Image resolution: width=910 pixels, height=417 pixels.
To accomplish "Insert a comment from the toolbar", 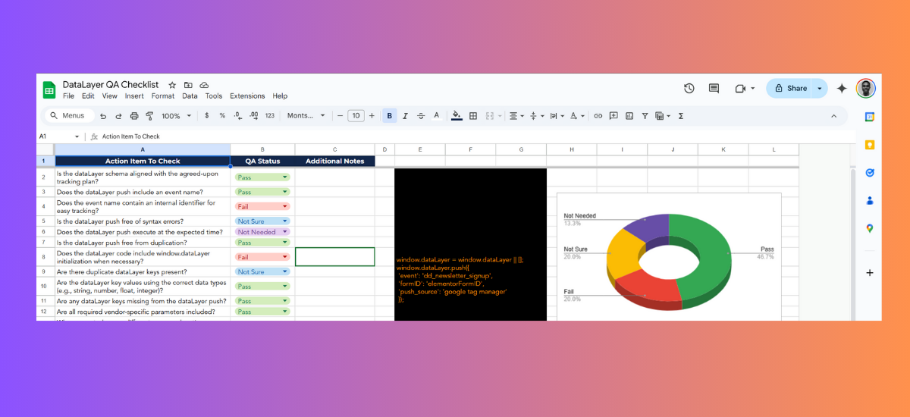I will click(x=613, y=116).
